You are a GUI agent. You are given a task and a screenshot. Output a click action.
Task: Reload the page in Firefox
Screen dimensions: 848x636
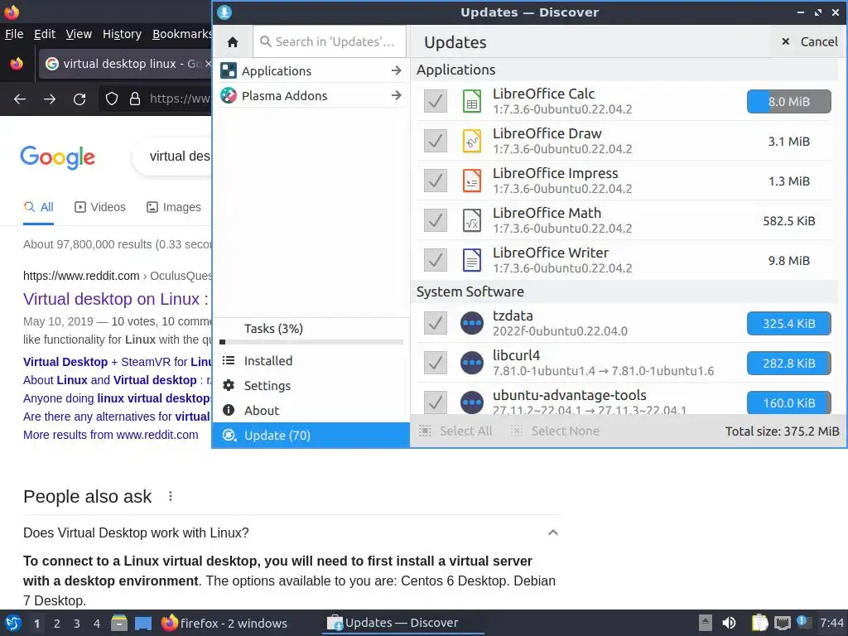pos(79,99)
